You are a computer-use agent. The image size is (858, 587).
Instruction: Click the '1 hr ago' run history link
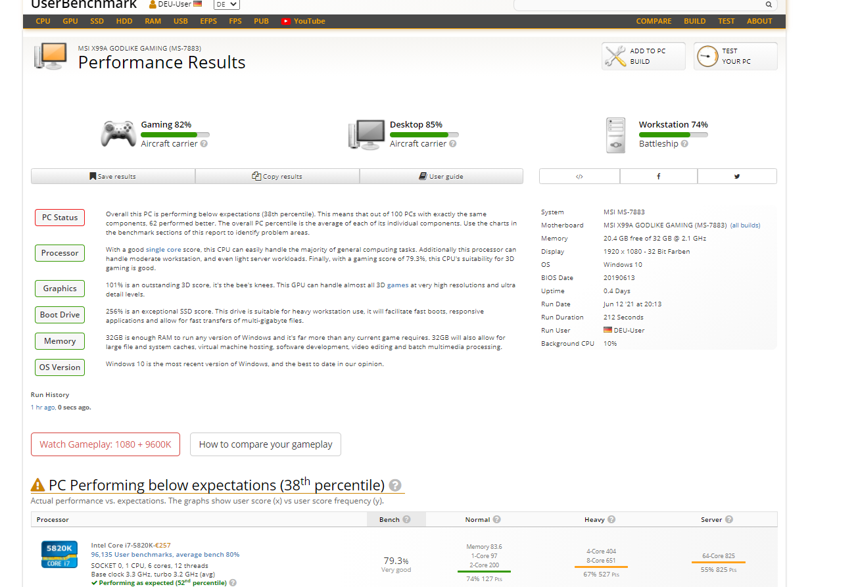(43, 408)
